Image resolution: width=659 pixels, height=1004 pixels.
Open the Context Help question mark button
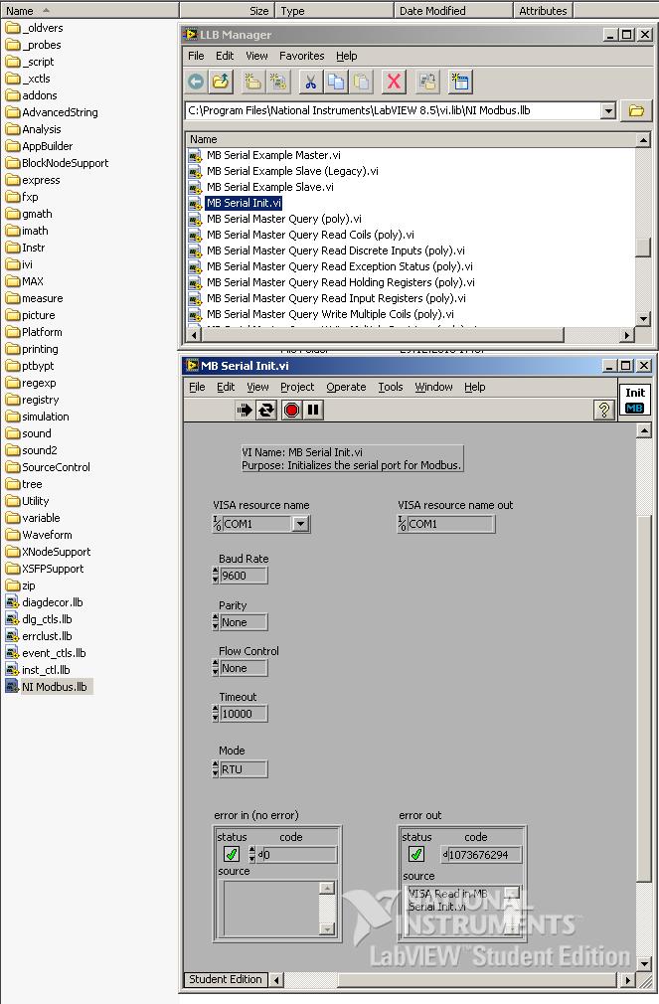(603, 410)
